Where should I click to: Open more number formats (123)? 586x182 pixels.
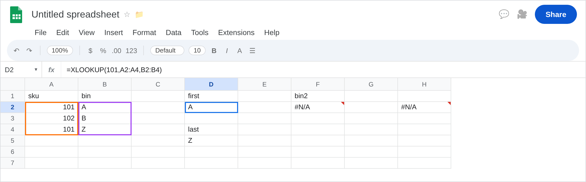pos(131,51)
